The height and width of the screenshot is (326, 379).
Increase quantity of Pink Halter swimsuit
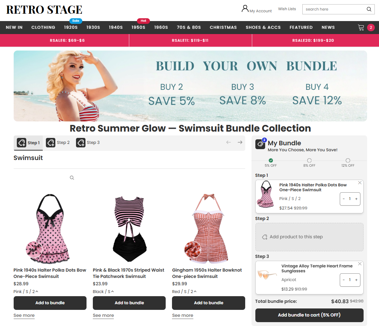[356, 199]
